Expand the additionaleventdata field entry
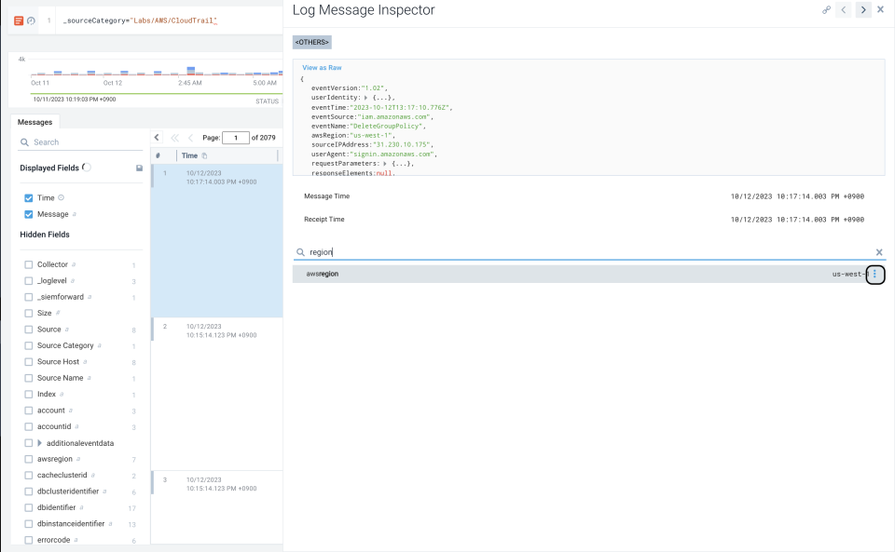 pyautogui.click(x=39, y=442)
